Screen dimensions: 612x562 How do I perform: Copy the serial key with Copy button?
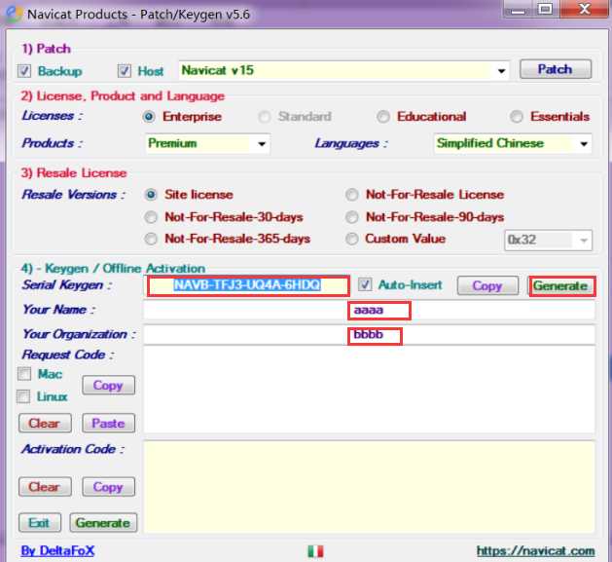[x=487, y=285]
